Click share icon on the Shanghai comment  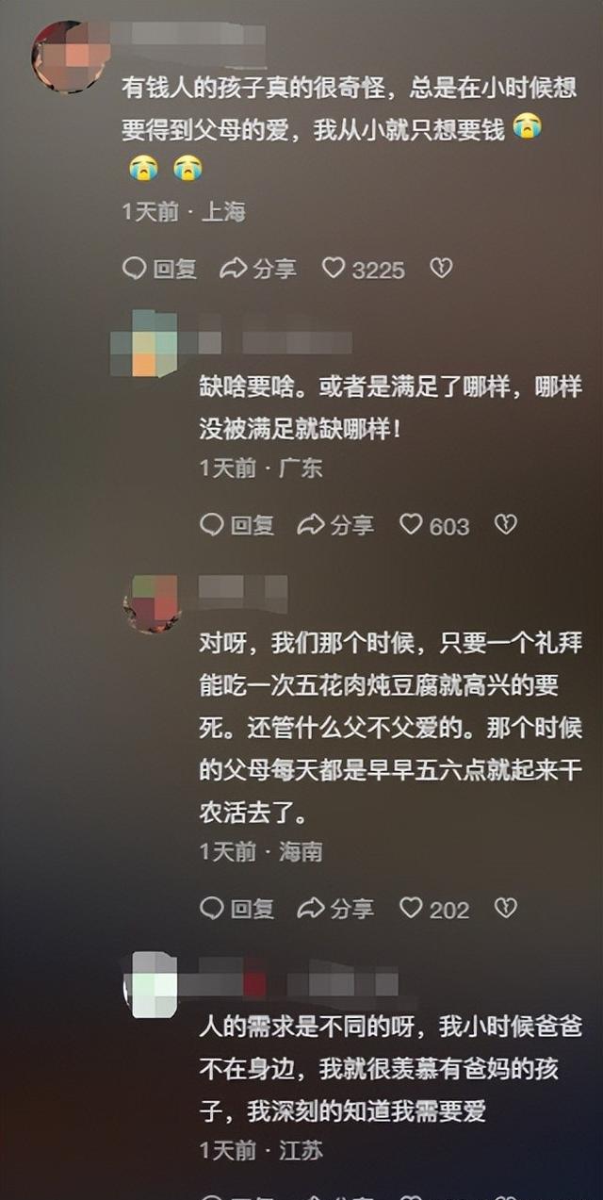(258, 269)
